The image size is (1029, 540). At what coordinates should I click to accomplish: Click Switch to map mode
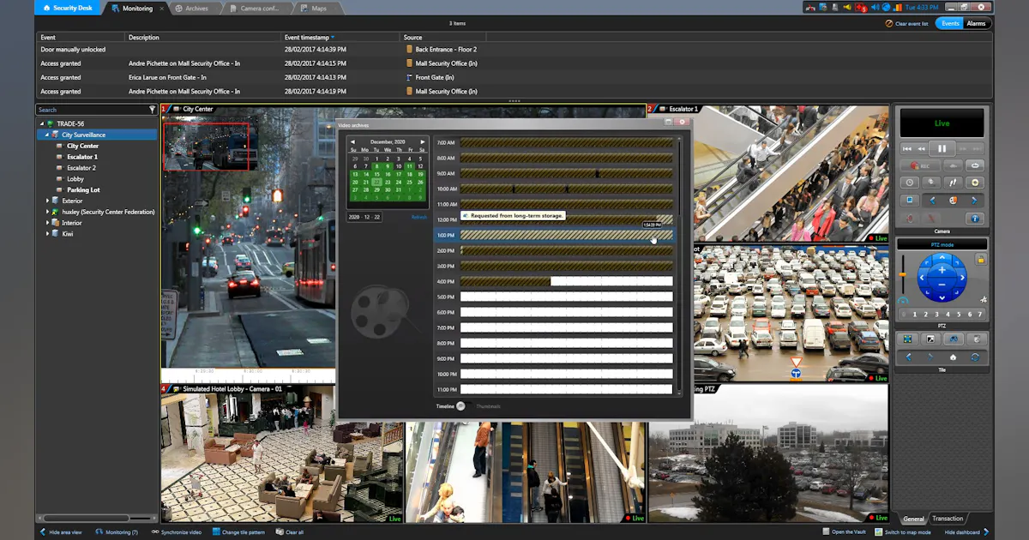[x=903, y=532]
